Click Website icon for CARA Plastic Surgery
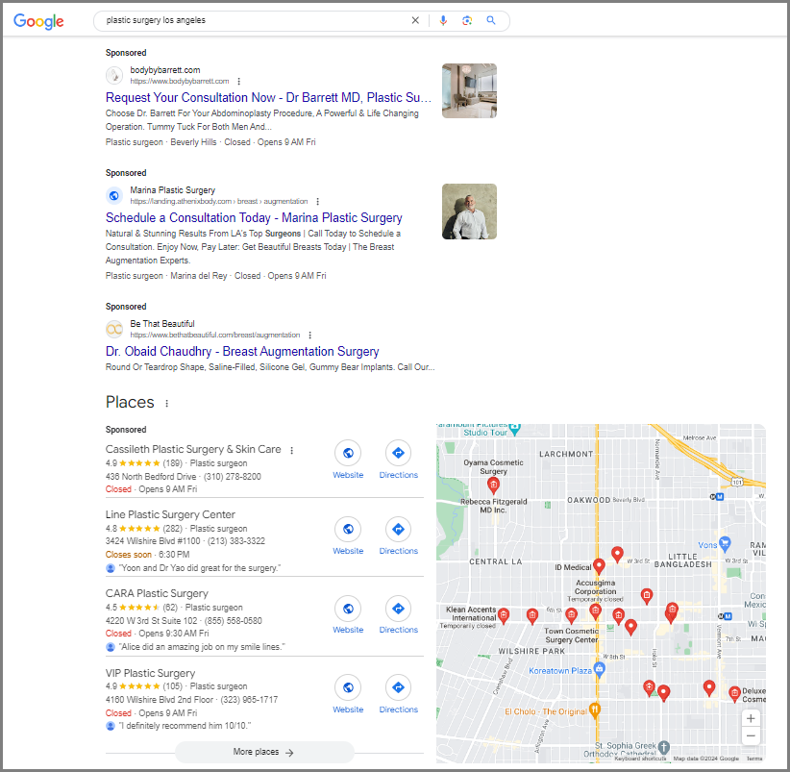 click(348, 609)
